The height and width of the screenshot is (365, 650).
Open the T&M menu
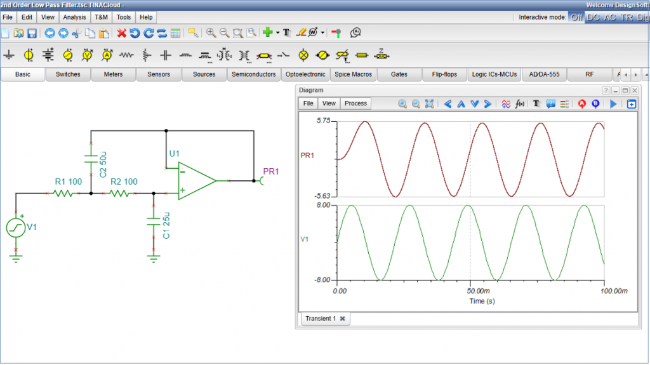tap(102, 17)
